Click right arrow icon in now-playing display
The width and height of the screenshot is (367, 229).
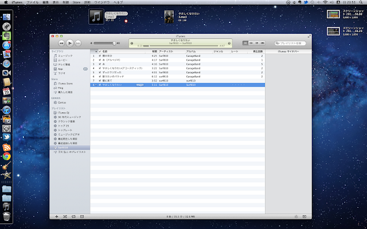(x=229, y=44)
